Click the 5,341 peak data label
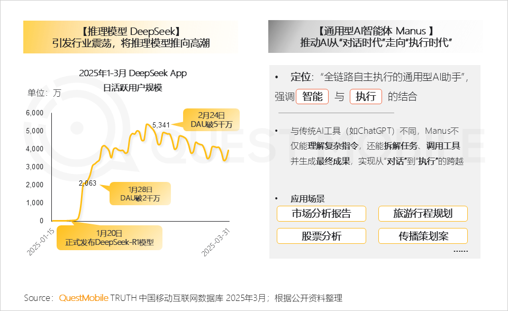The height and width of the screenshot is (311, 508). tap(161, 125)
